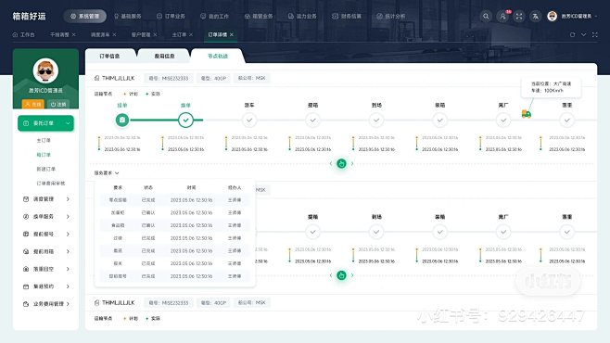
Task: Open 订单费用审核 in sidebar submenu
Action: [x=51, y=184]
